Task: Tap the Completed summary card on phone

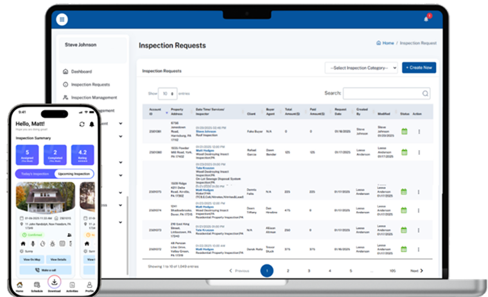Action: point(55,154)
